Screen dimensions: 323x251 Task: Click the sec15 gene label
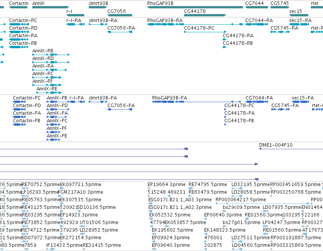click(x=296, y=11)
